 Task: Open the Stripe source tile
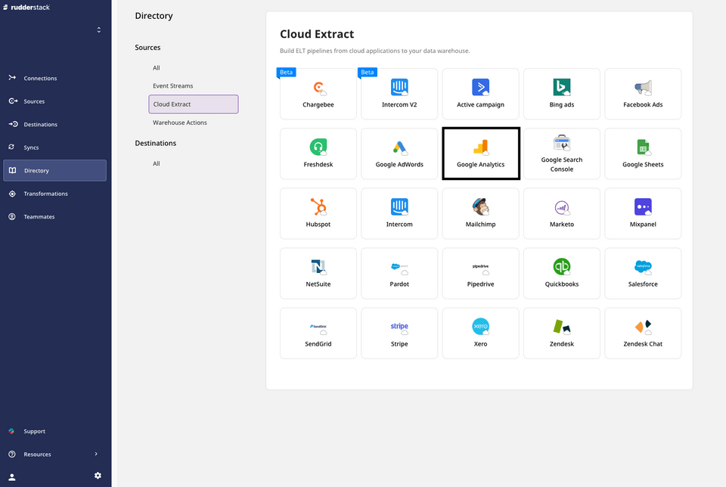pyautogui.click(x=399, y=333)
